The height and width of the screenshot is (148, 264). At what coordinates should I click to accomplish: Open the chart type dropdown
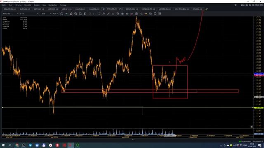[46, 14]
